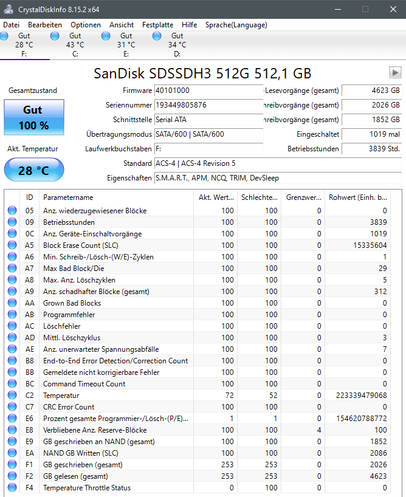Click status icon of attribute A6

(12, 257)
